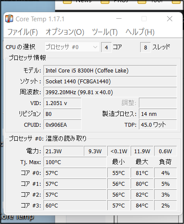The image size is (184, 224).
Task: Click the power value 9.3W
Action: click(x=95, y=151)
